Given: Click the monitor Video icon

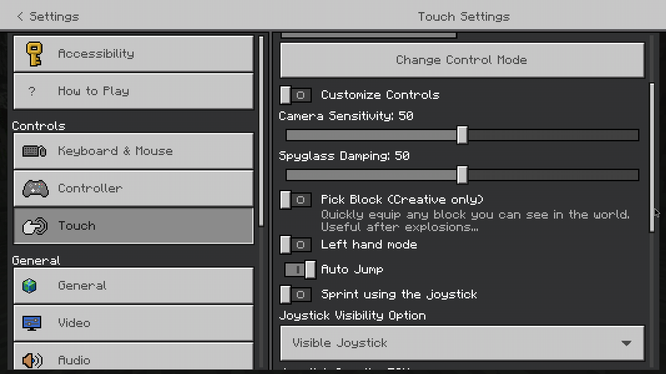Looking at the screenshot, I should click(x=32, y=323).
